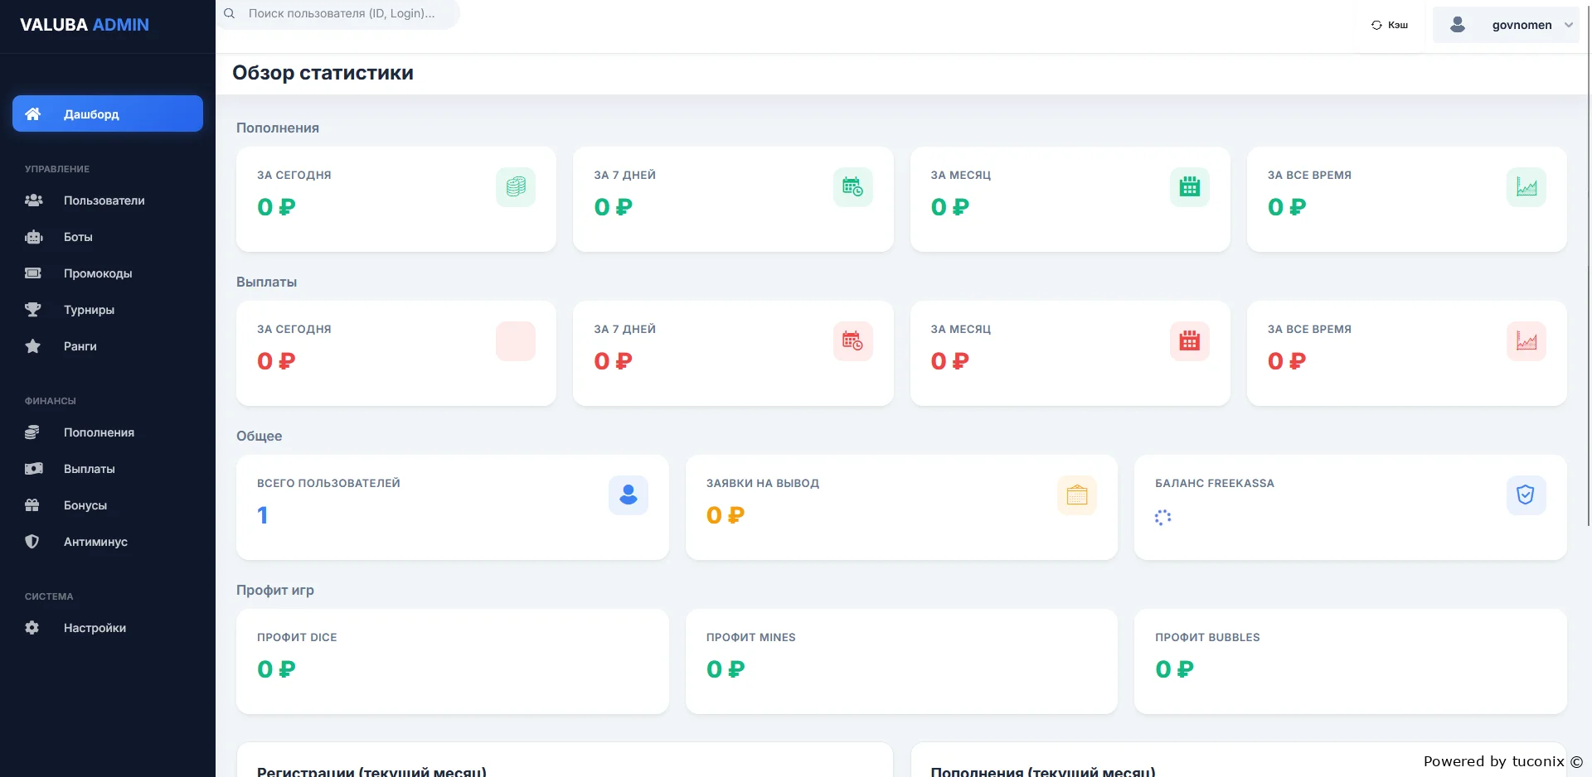Click the VALUBA ADMIN logo link
1592x777 pixels.
[85, 25]
